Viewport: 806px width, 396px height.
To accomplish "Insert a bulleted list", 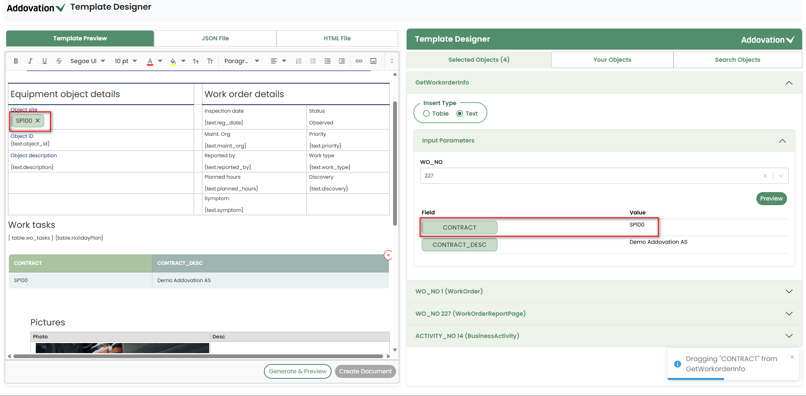I will coord(313,61).
